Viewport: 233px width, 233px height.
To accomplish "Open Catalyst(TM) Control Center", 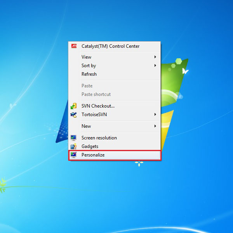I will tap(115, 46).
